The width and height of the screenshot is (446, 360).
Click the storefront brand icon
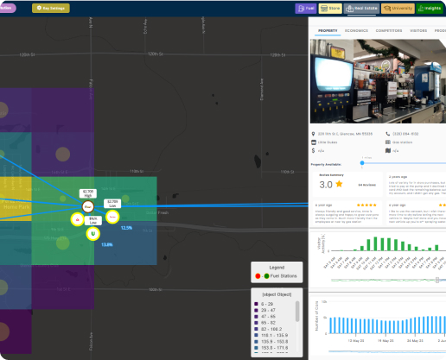coord(314,142)
